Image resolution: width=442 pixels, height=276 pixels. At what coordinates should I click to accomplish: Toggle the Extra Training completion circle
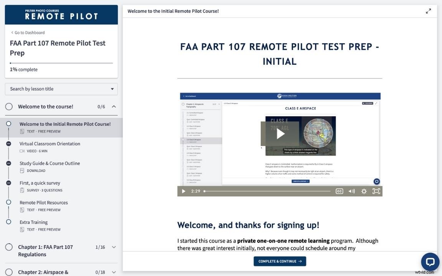[x=8, y=222]
